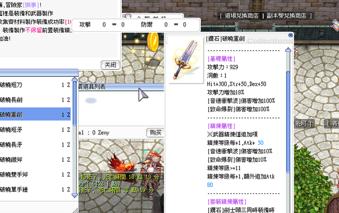Select 破曉短矛 in shop list
The width and height of the screenshot is (339, 213).
pos(35,129)
